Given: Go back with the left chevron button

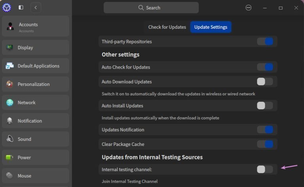Looking at the screenshot, I should coord(36,7).
